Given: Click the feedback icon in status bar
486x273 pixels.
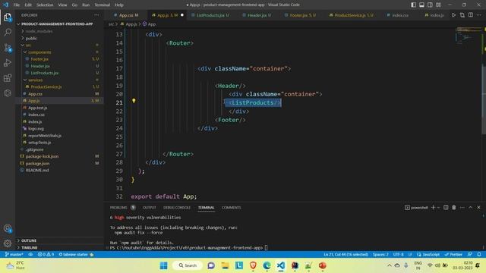Looking at the screenshot, I should 470,255.
